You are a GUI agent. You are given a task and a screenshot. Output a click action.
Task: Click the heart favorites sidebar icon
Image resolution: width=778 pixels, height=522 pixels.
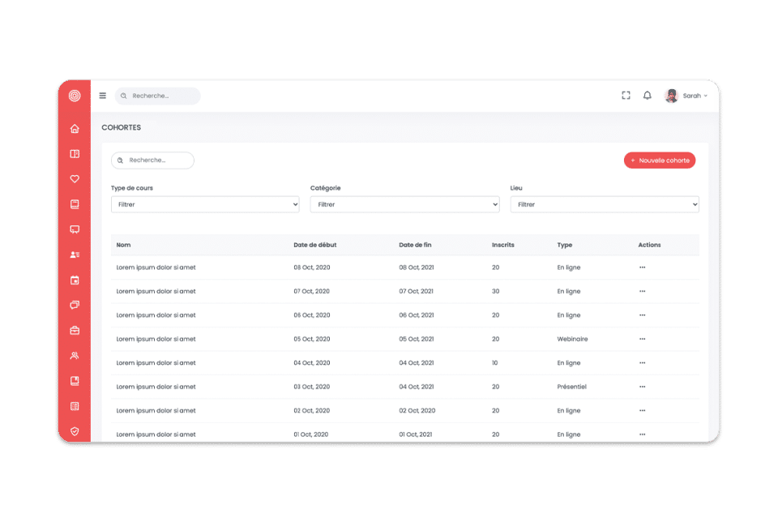click(x=75, y=179)
